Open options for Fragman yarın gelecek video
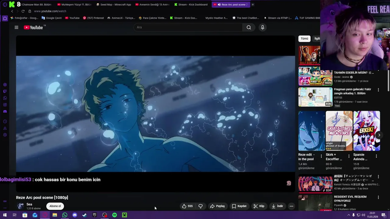 point(378,90)
